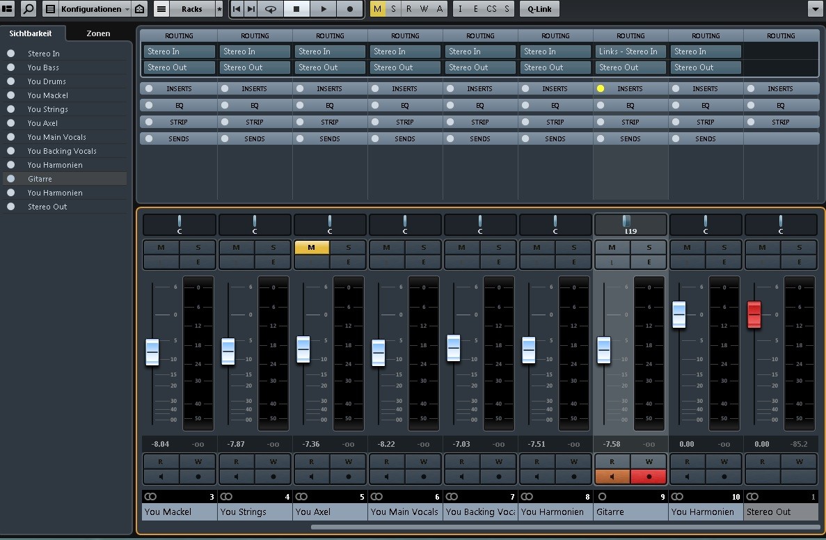
Task: Switch to the Zonen tab
Action: [x=98, y=33]
